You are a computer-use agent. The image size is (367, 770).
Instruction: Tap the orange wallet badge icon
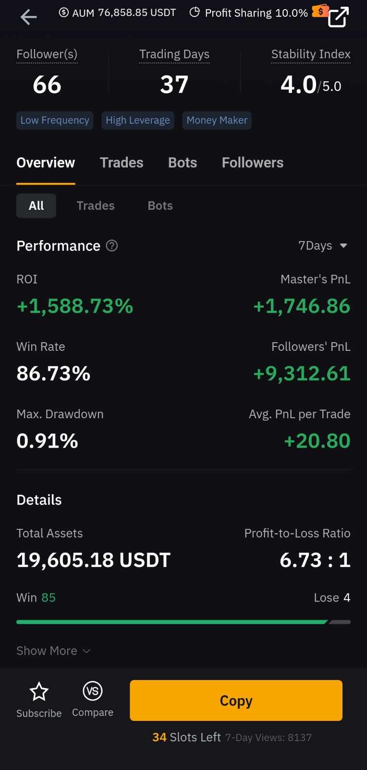320,11
